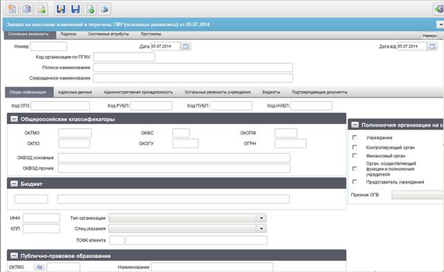Collapse the Общероссийские классификаторы section
Viewport: 444px width, 272px height.
pyautogui.click(x=14, y=119)
